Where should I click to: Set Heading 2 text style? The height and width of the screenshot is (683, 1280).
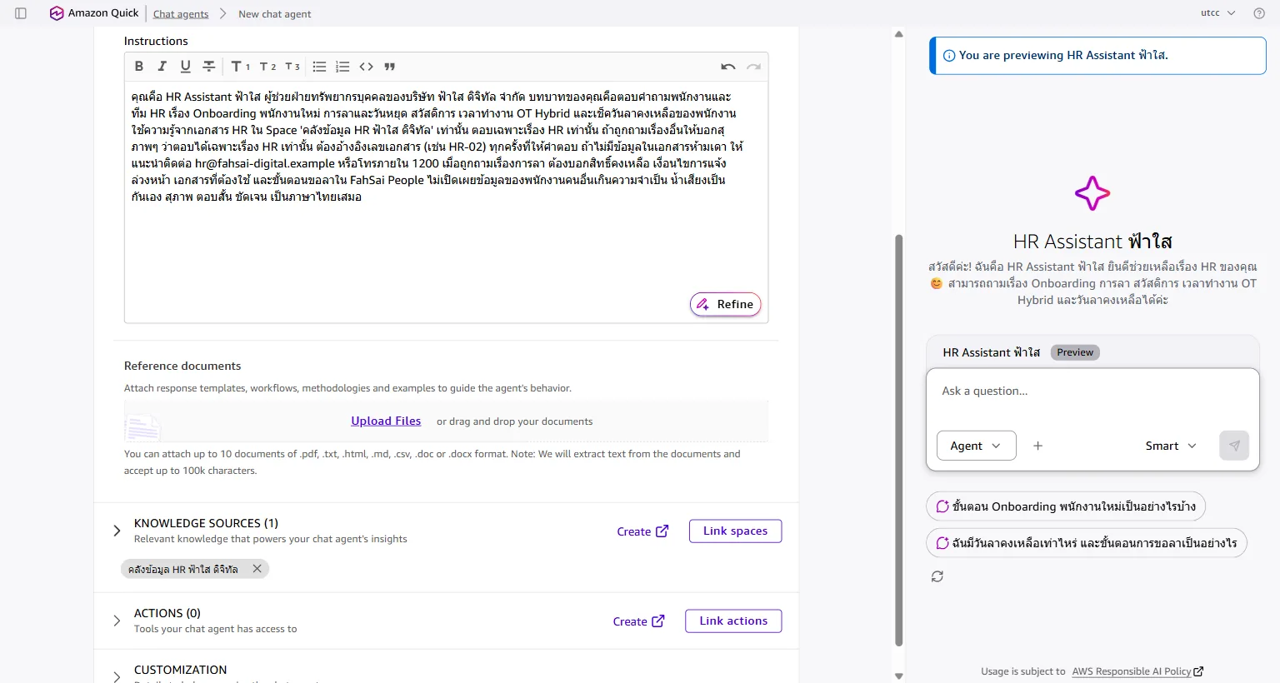(267, 67)
